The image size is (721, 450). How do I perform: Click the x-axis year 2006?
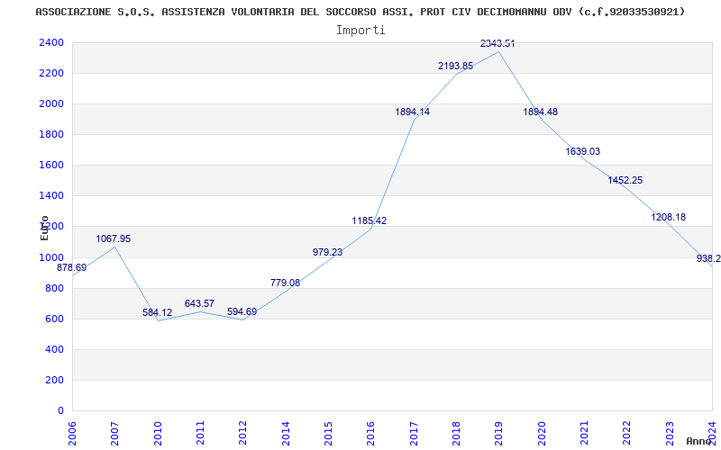click(72, 434)
